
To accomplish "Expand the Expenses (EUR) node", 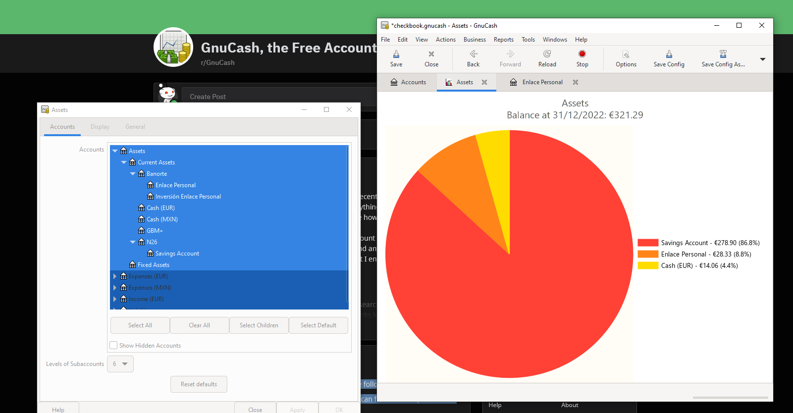I will click(115, 276).
